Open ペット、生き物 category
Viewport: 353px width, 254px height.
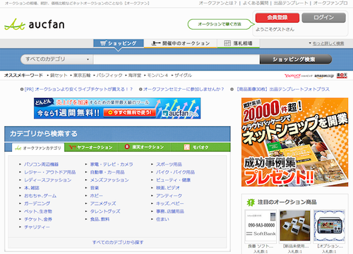38,212
